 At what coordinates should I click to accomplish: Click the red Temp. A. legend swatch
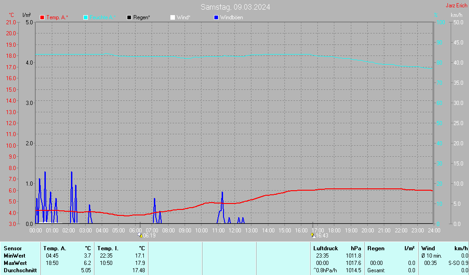coord(42,17)
